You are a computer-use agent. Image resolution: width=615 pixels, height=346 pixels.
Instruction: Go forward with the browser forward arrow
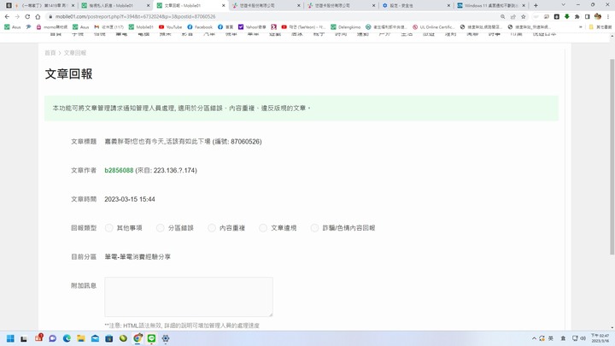(x=17, y=17)
